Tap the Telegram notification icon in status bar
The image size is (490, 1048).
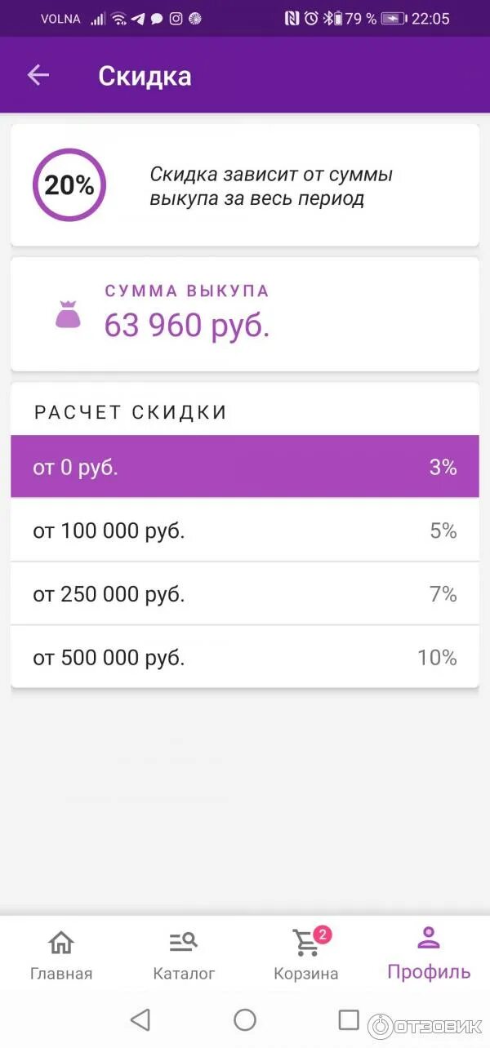[138, 18]
